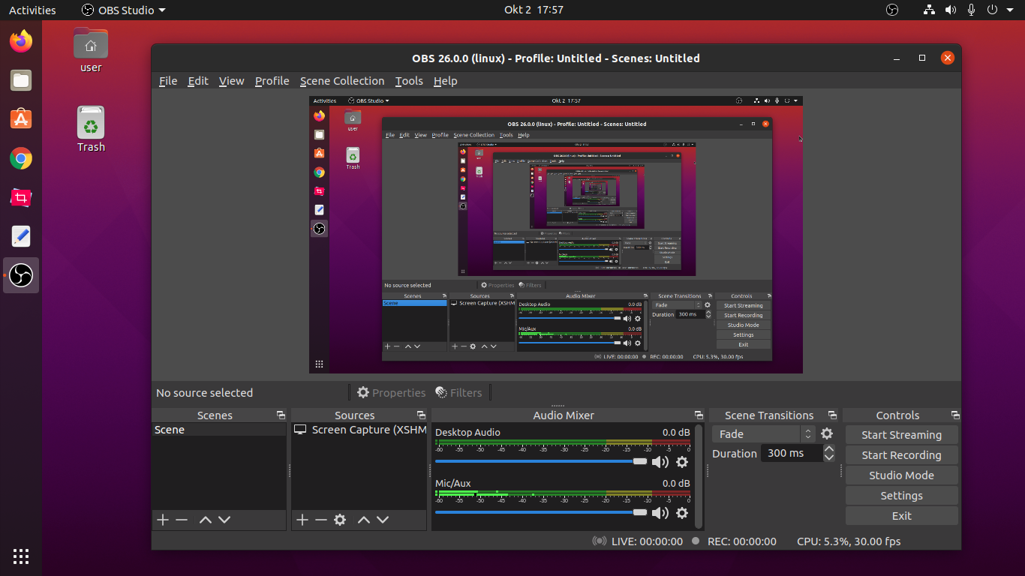Viewport: 1025px width, 576px height.
Task: Click the Start Recording button
Action: click(x=901, y=454)
